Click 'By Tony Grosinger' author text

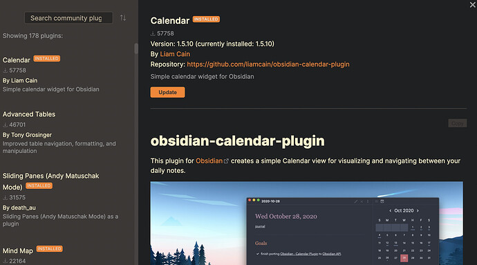click(x=27, y=135)
